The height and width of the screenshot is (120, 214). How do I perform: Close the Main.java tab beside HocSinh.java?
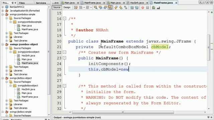tap(124, 3)
